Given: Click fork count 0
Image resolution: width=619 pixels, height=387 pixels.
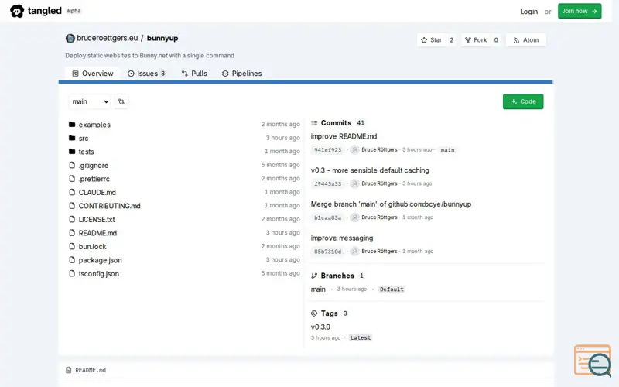Looking at the screenshot, I should pyautogui.click(x=496, y=40).
